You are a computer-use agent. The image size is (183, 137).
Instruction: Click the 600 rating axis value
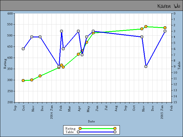point(10,13)
